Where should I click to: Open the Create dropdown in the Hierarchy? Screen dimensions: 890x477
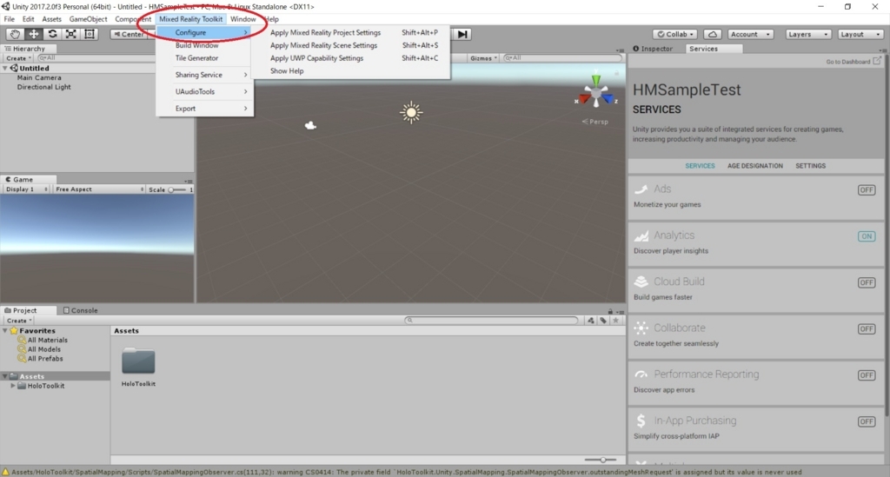pyautogui.click(x=18, y=58)
